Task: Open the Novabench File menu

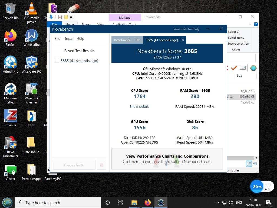Action: click(57, 38)
